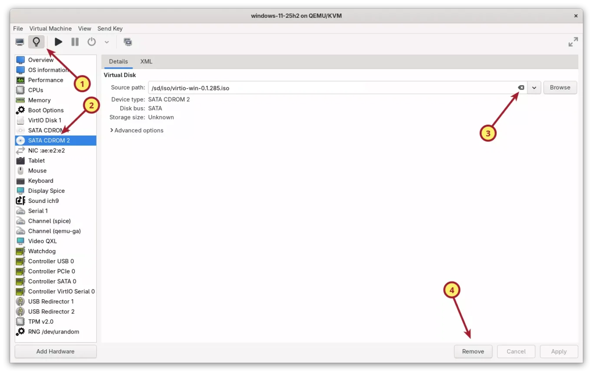The height and width of the screenshot is (374, 593).
Task: Show the graphical console view
Action: 20,42
